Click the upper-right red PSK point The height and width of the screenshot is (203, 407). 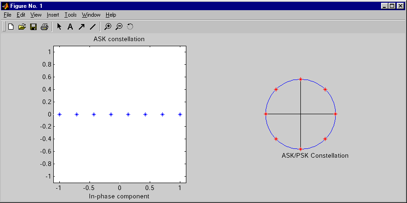325,89
